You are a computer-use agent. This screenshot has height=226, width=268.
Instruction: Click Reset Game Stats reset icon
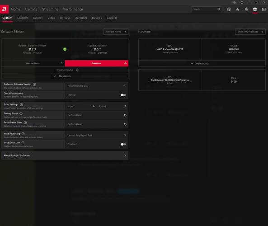(x=125, y=124)
